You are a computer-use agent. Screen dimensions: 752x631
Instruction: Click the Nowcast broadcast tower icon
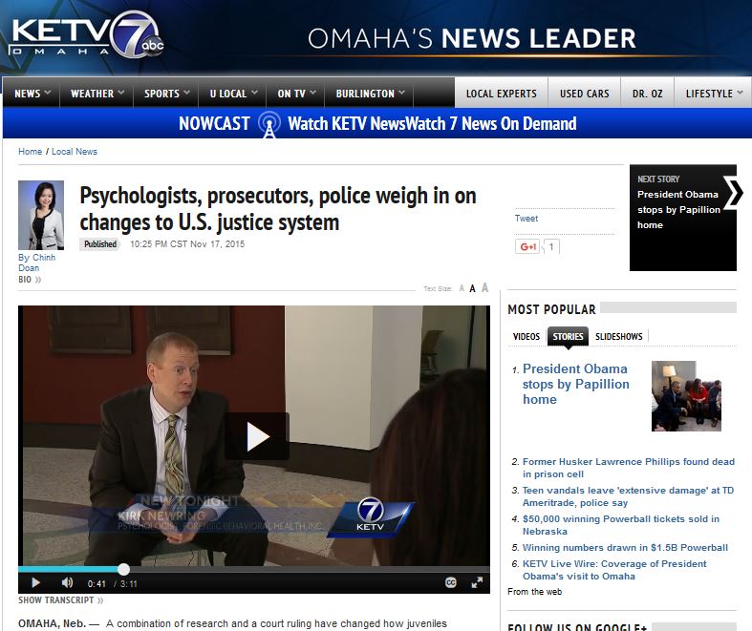pyautogui.click(x=269, y=124)
